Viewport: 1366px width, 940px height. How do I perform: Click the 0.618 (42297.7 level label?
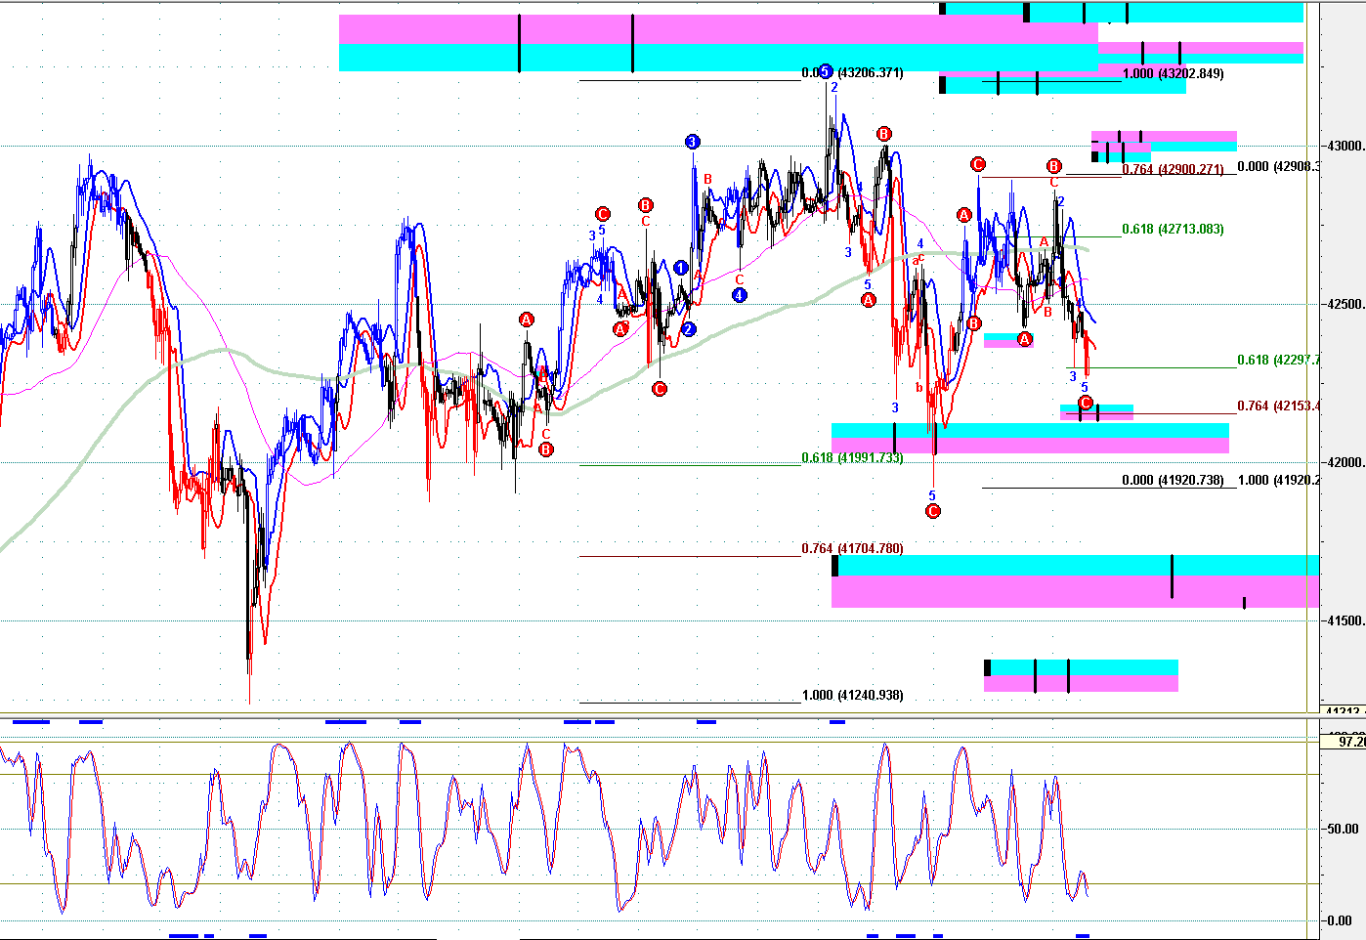click(1278, 361)
